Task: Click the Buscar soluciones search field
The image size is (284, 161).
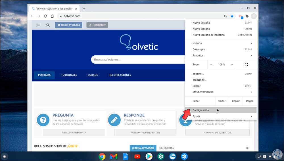Action: 139,60
